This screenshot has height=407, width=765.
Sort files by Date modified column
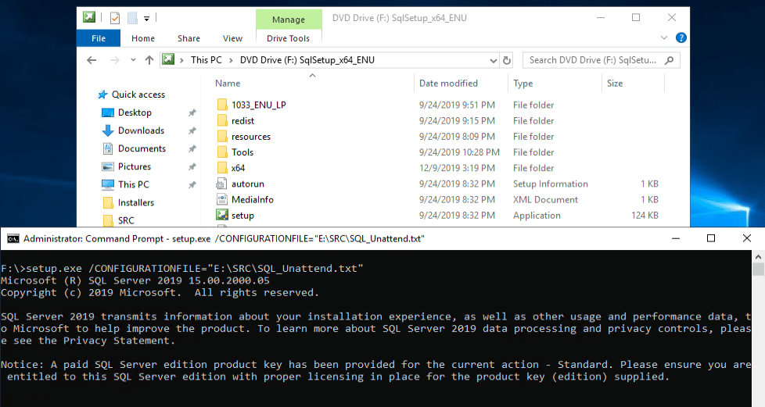pos(448,84)
